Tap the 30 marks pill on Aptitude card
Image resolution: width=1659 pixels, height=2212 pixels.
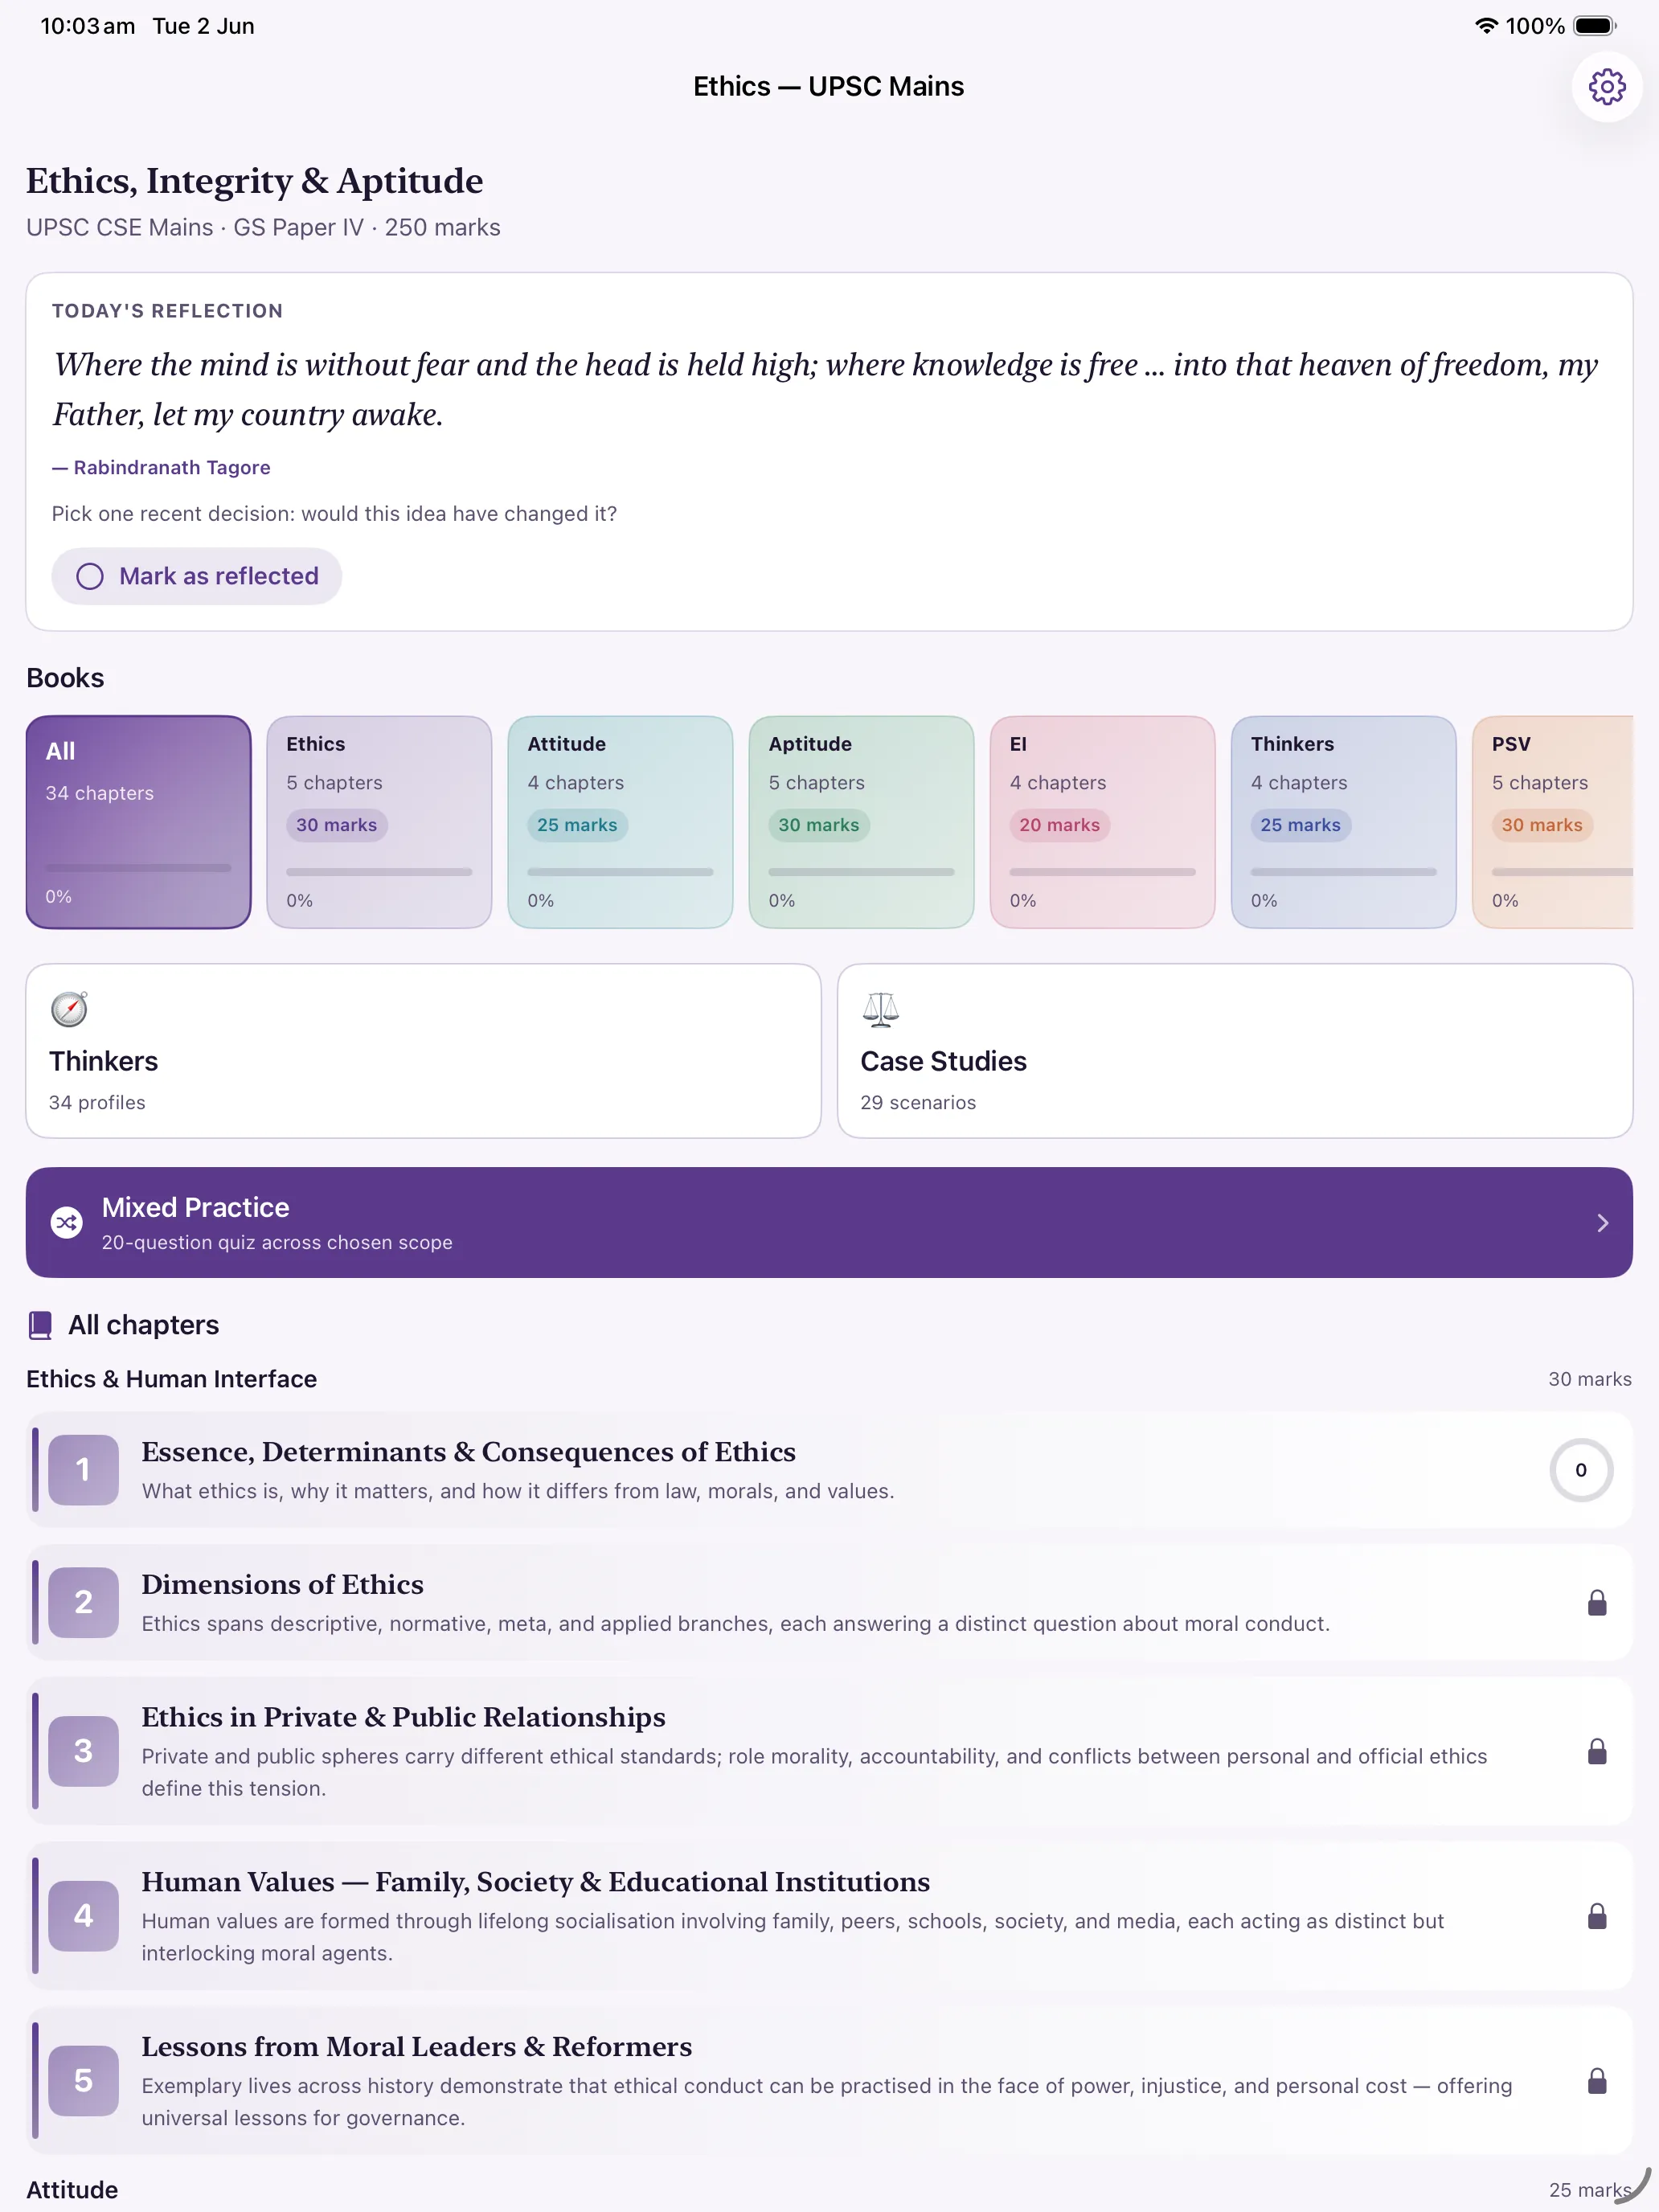[819, 825]
